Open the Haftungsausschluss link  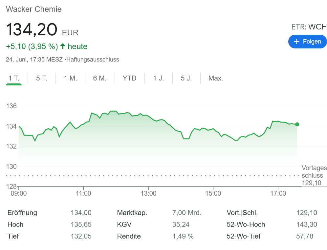pyautogui.click(x=93, y=60)
